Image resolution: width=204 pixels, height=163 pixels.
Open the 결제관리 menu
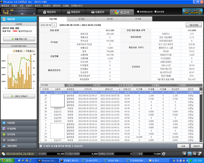point(57,6)
